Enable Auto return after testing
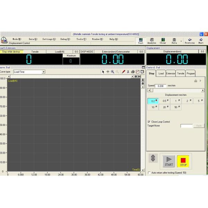This screenshot has height=208, width=208. [x=149, y=172]
